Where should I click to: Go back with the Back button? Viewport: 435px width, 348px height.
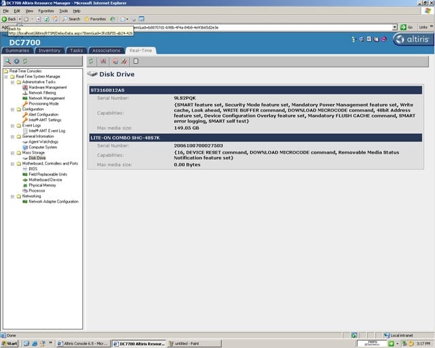click(x=9, y=19)
